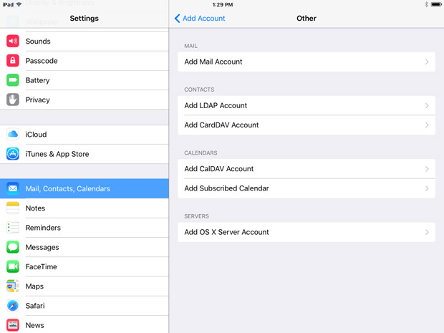444x333 pixels.
Task: Open Passcode settings
Action: point(85,61)
